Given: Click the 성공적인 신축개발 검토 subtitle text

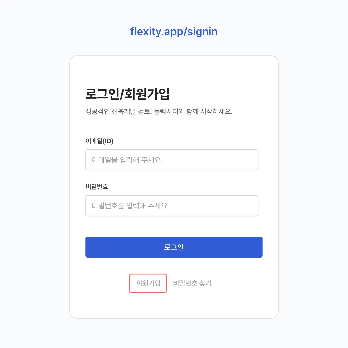Looking at the screenshot, I should click(x=159, y=111).
